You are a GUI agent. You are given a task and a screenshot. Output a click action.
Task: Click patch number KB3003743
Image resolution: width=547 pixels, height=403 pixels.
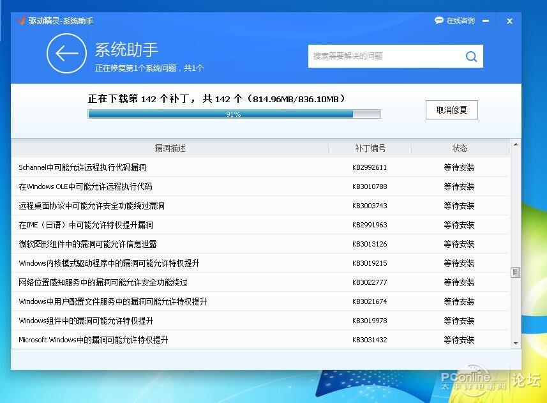tap(370, 206)
